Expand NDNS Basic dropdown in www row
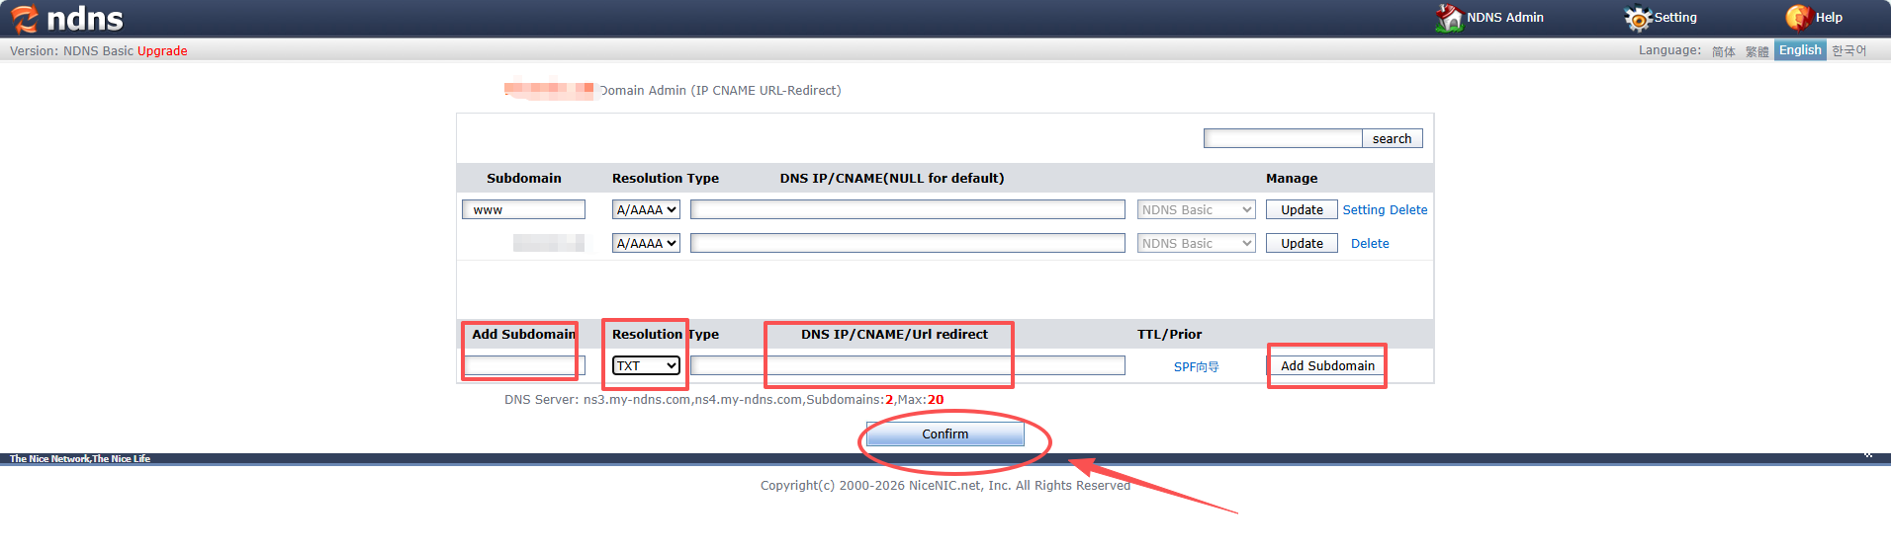Screen dimensions: 1891x551 [x=1196, y=210]
